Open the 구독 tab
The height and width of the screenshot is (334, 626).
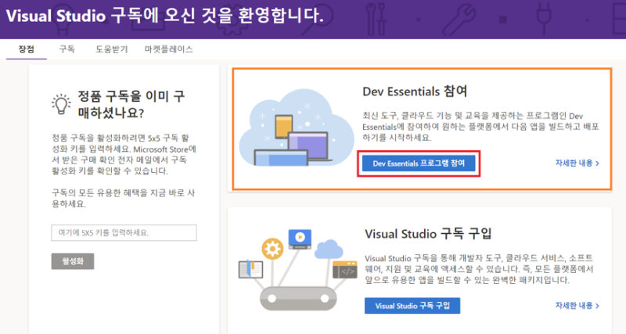(x=67, y=49)
